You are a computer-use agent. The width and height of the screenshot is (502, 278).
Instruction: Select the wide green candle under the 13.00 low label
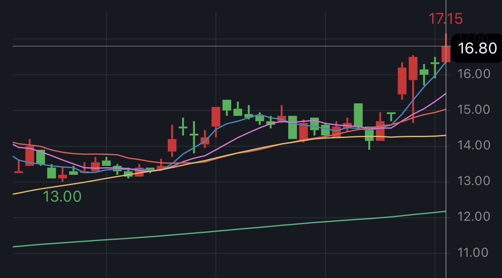(x=52, y=172)
